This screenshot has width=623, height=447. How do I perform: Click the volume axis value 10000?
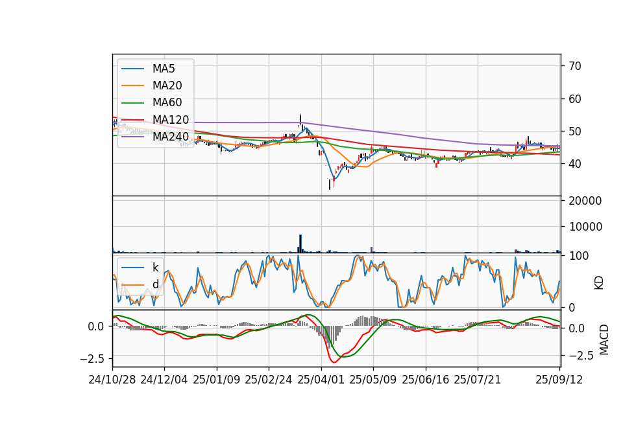click(585, 227)
